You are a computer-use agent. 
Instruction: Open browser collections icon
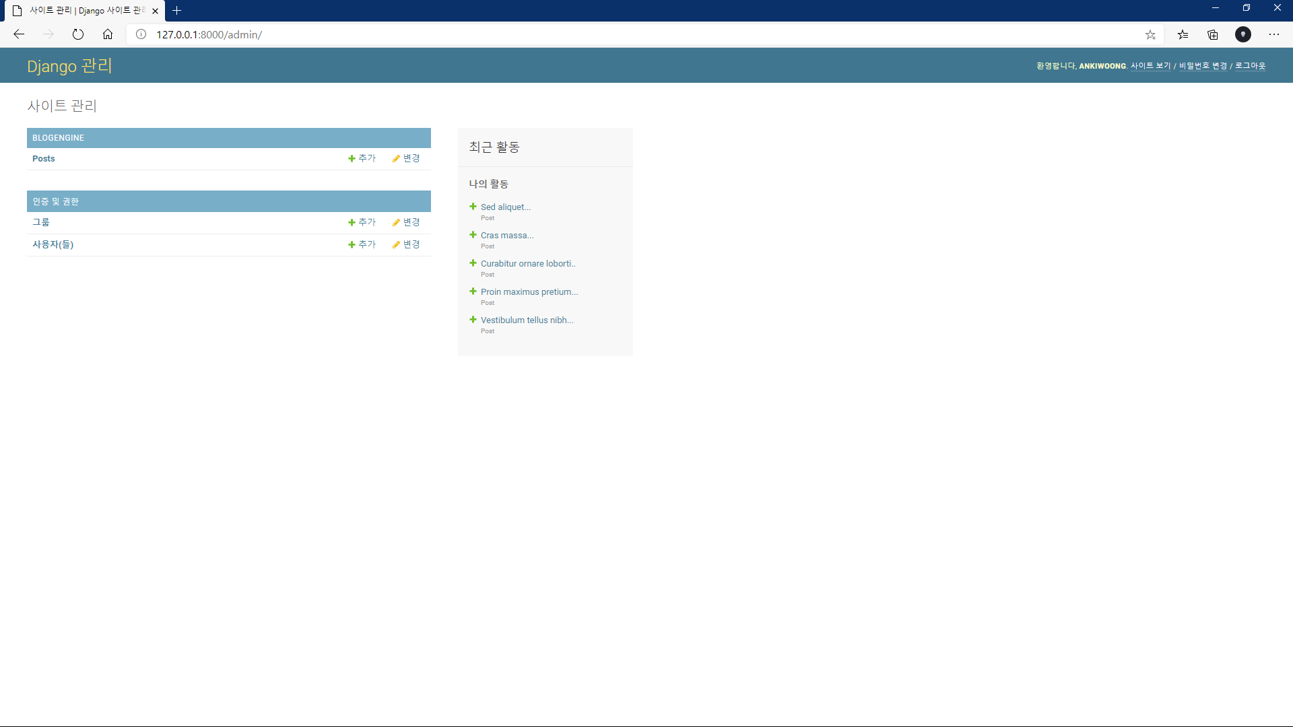pos(1213,34)
